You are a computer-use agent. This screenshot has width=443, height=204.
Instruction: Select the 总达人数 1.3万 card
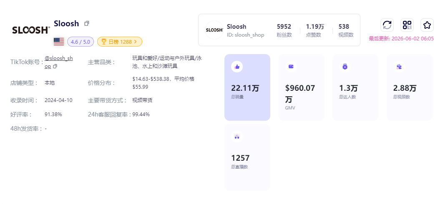coord(355,87)
